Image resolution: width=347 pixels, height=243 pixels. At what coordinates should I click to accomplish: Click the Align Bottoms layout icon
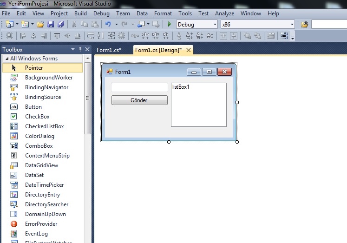point(78,36)
